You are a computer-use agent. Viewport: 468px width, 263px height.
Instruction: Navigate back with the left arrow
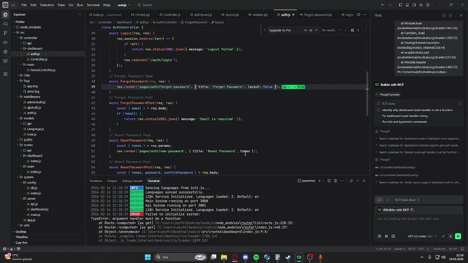point(383,5)
